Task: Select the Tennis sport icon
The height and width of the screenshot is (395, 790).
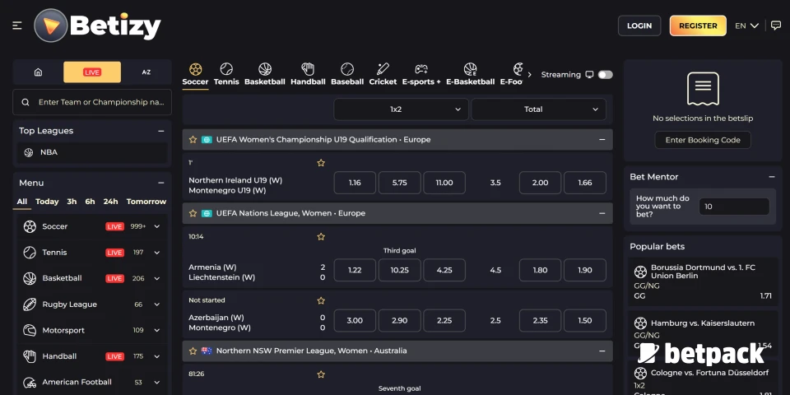Action: [x=226, y=69]
